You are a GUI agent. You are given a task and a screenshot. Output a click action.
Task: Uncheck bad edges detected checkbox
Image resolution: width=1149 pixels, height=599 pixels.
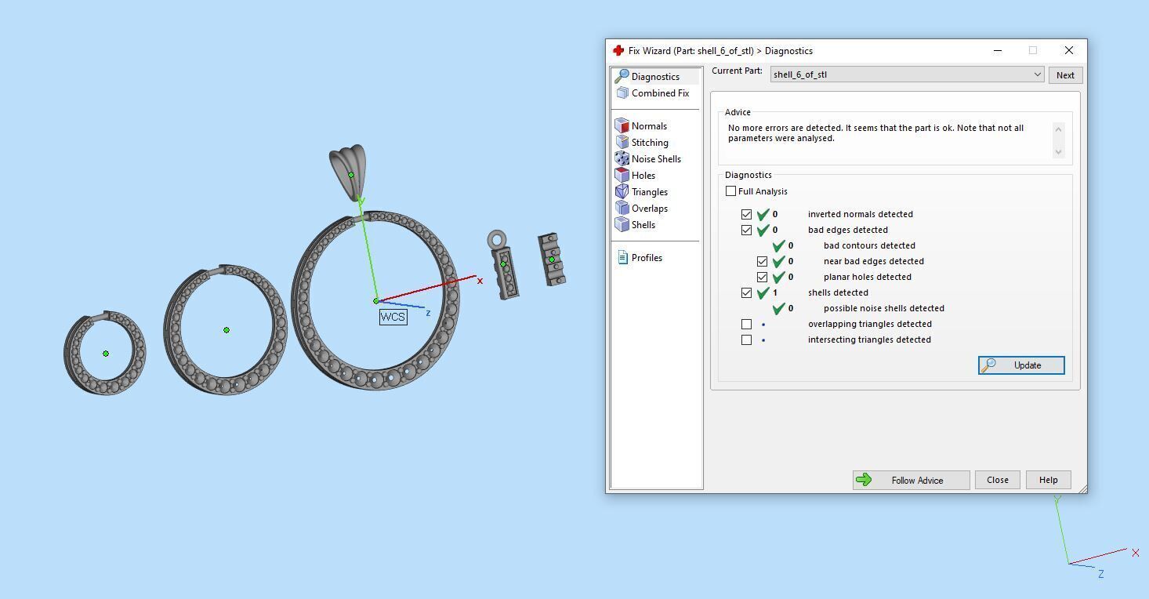(x=746, y=230)
